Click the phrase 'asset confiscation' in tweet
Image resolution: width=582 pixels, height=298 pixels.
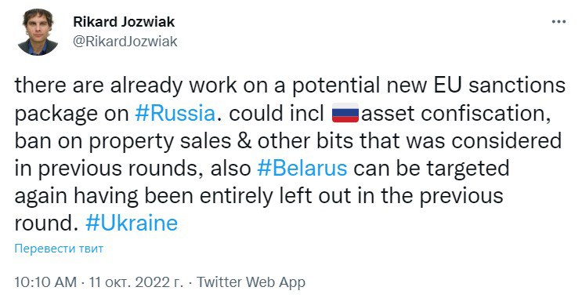455,114
